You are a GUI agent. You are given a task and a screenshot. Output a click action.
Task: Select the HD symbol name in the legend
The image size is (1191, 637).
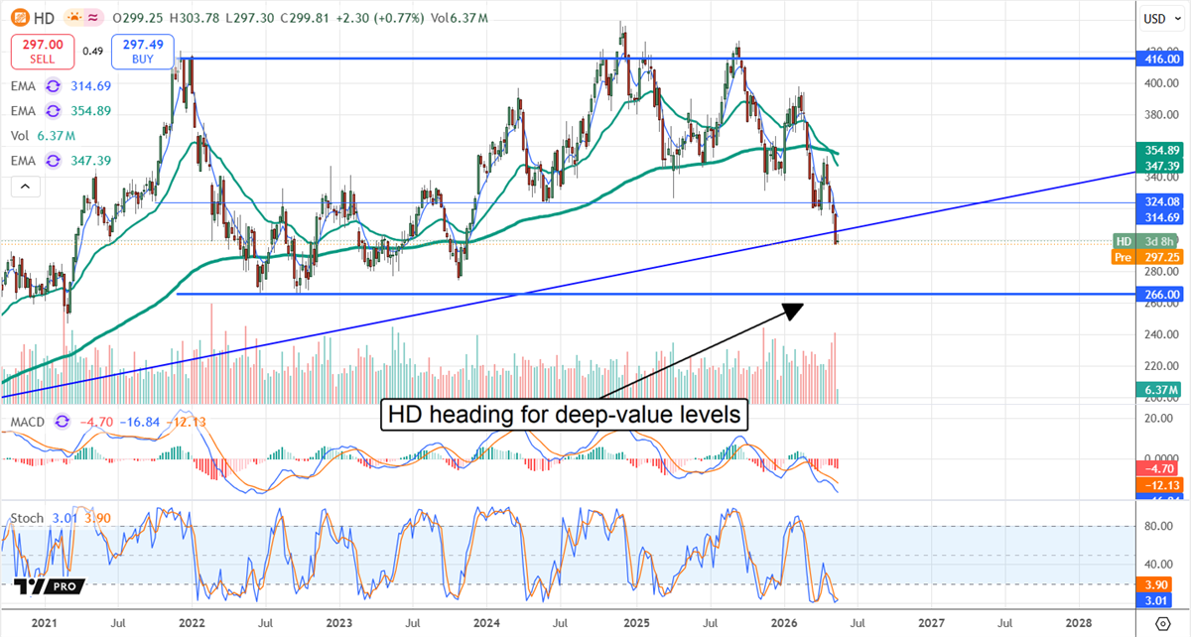pyautogui.click(x=46, y=18)
